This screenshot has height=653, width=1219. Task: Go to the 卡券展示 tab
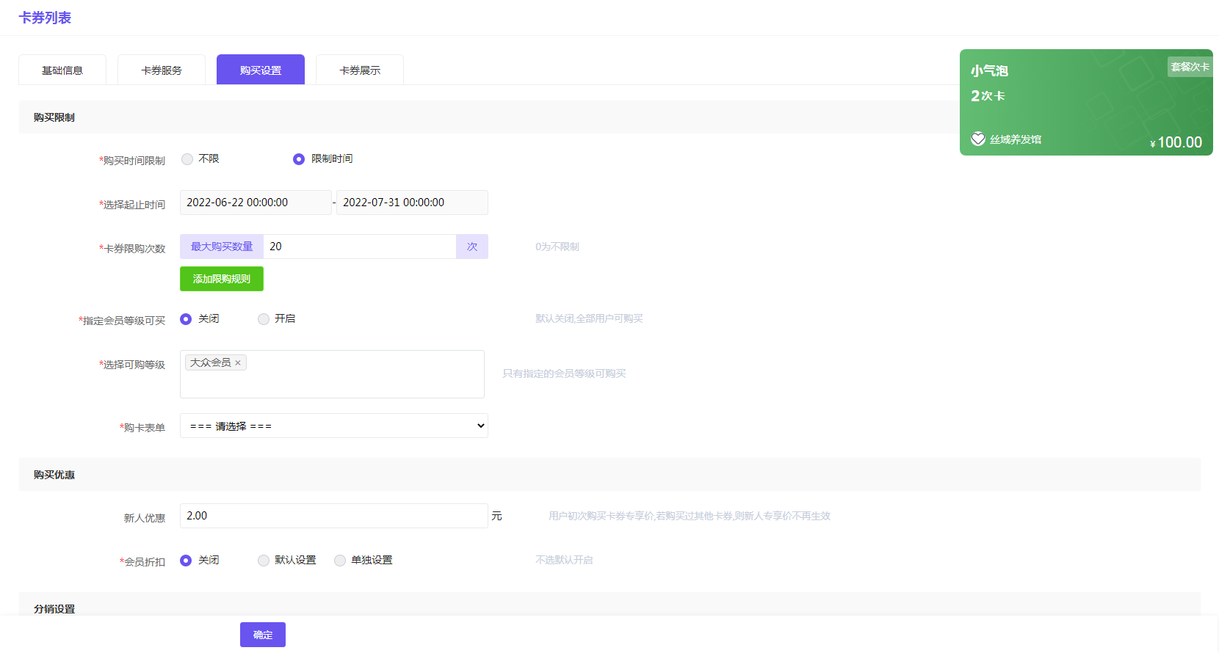tap(360, 70)
